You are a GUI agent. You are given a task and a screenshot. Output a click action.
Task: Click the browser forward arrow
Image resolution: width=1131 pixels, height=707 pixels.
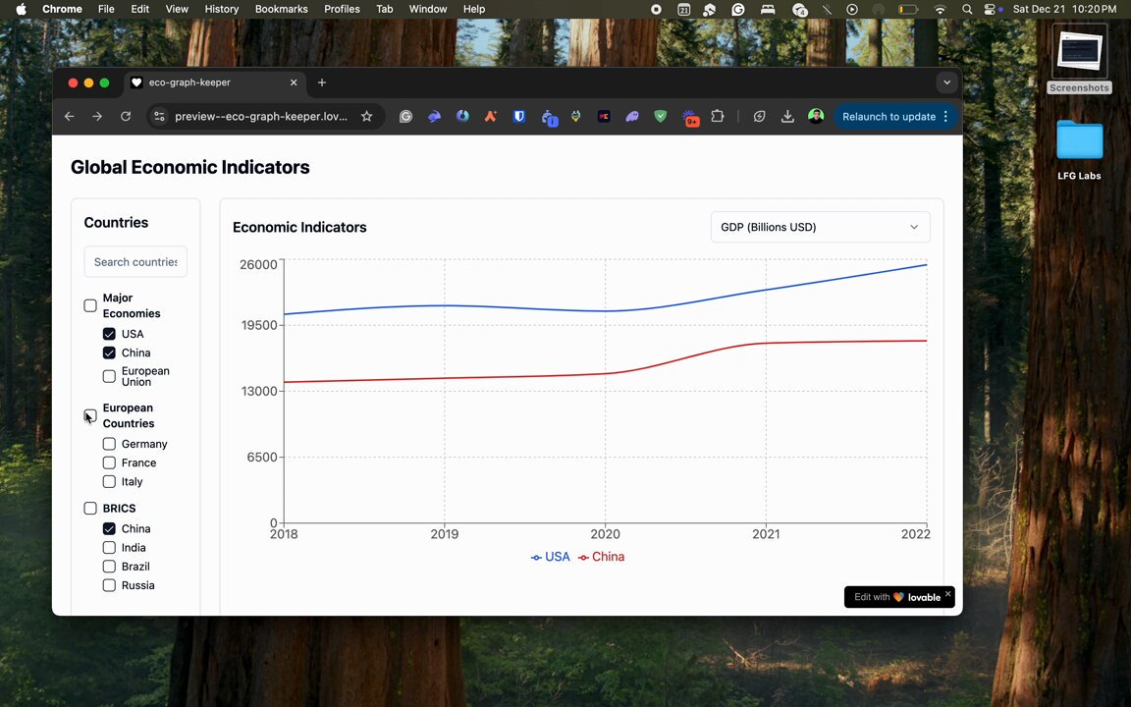click(x=97, y=116)
